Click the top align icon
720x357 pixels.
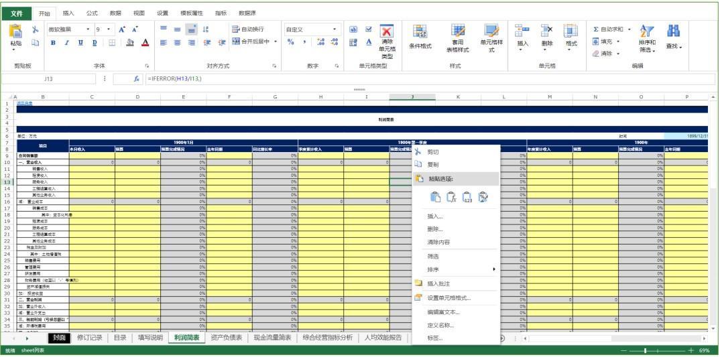163,29
